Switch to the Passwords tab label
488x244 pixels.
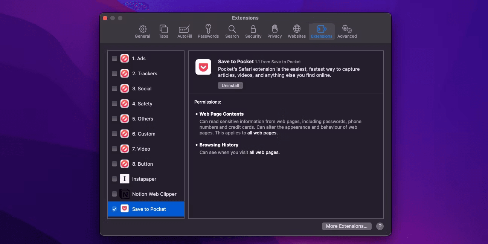tap(208, 36)
